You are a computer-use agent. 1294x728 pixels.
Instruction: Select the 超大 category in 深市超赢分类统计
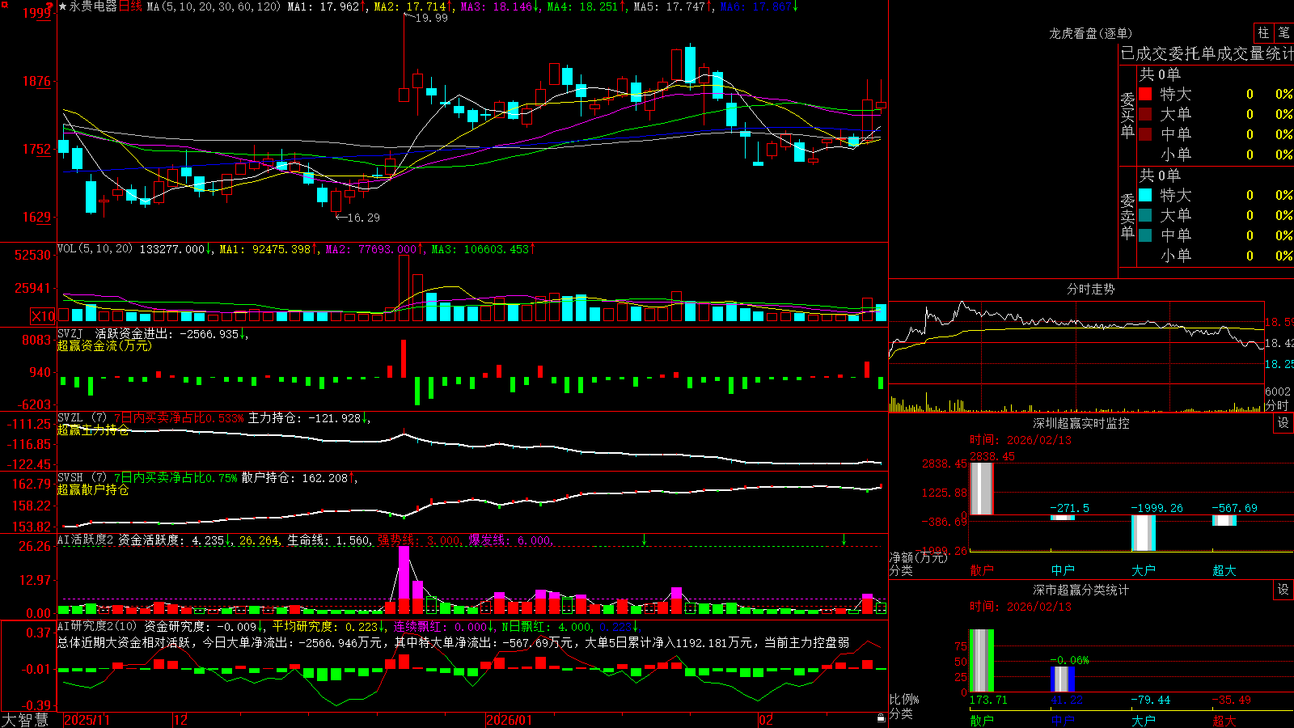1224,720
